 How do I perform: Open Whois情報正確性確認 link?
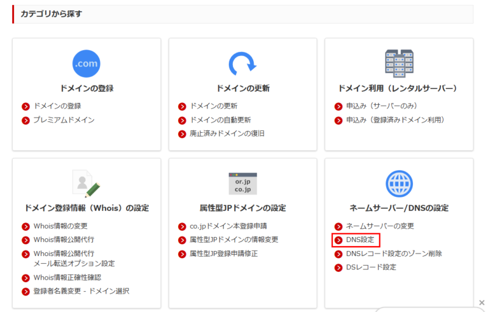[68, 277]
